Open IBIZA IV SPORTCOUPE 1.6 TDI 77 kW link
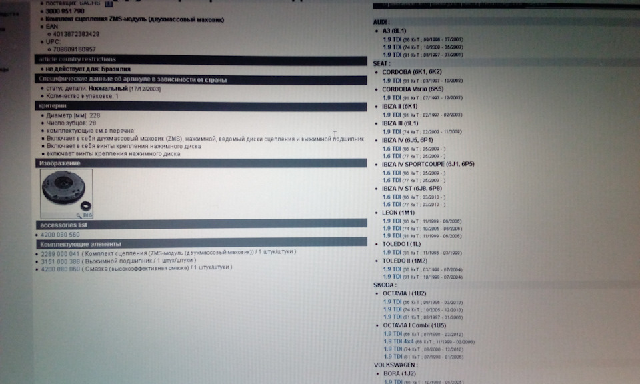640x384 pixels. (391, 181)
